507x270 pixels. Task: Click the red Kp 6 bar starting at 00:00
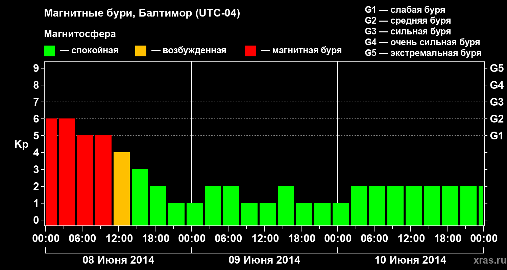point(51,172)
